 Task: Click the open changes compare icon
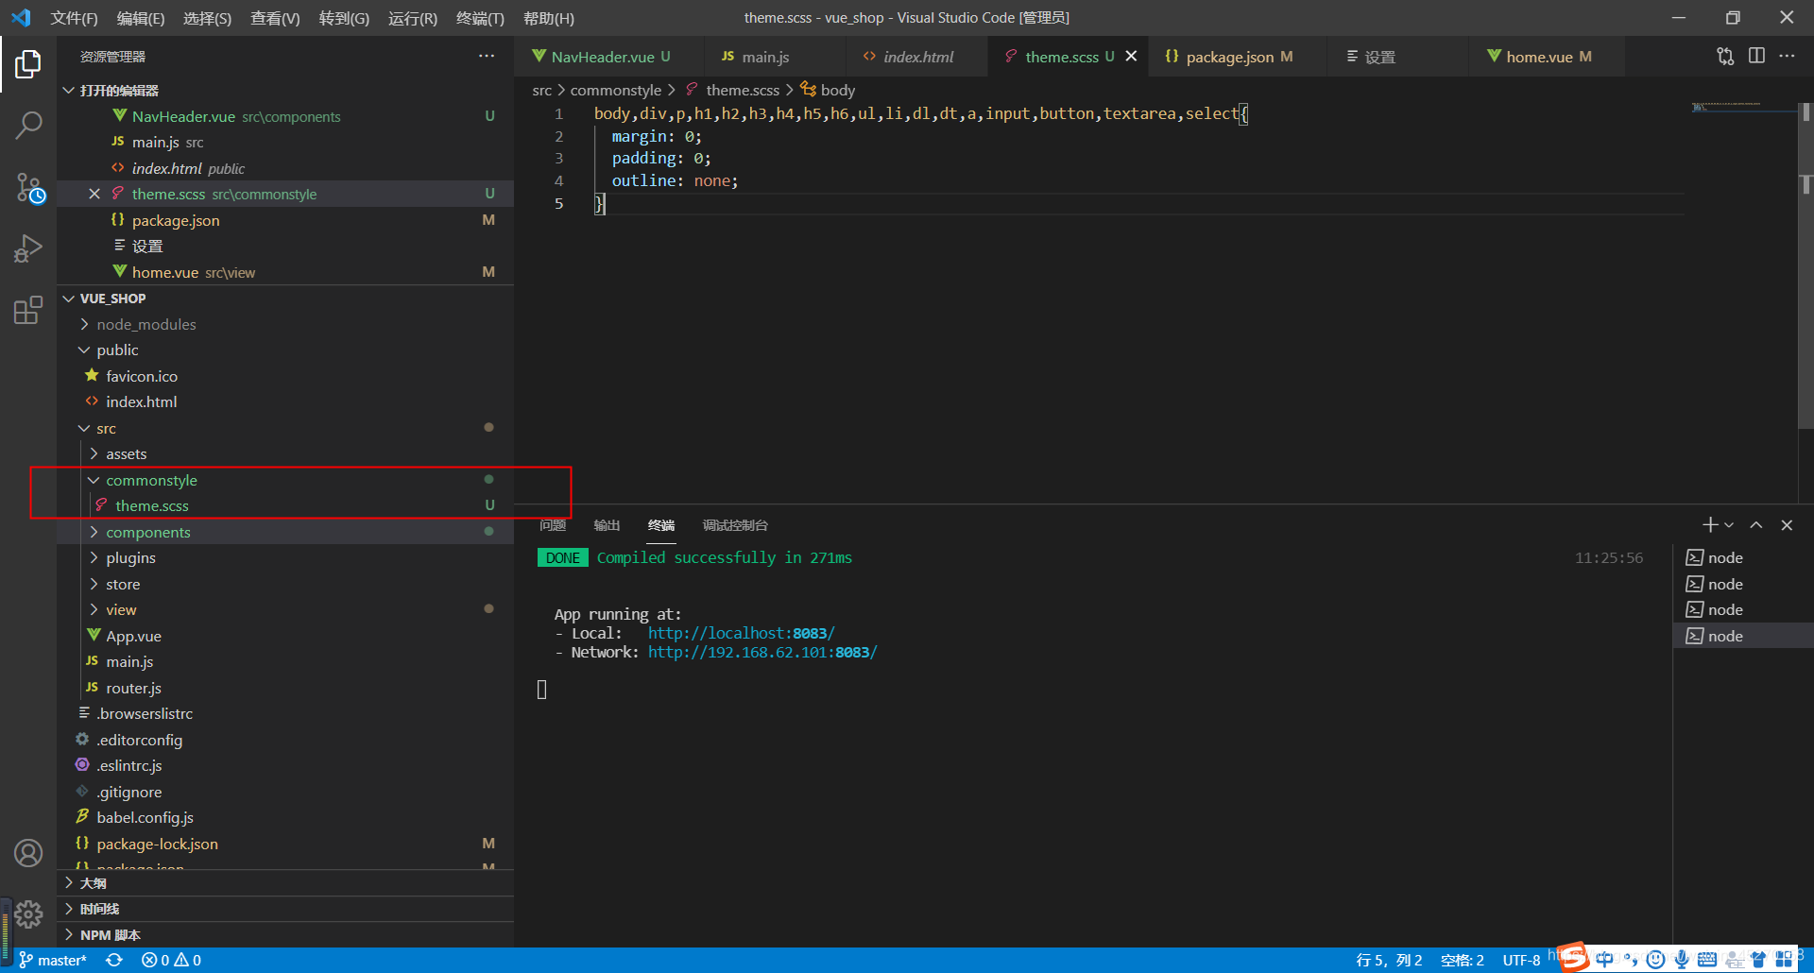tap(1725, 57)
